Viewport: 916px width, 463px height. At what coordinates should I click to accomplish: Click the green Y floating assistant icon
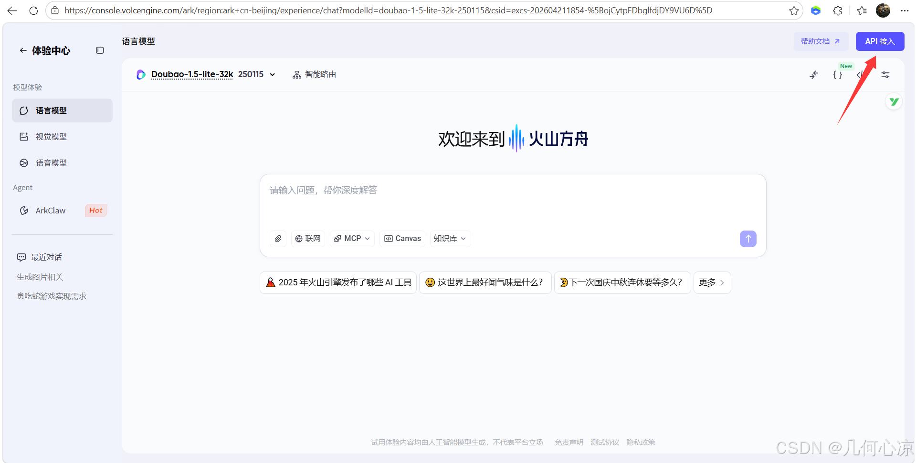[x=894, y=101]
